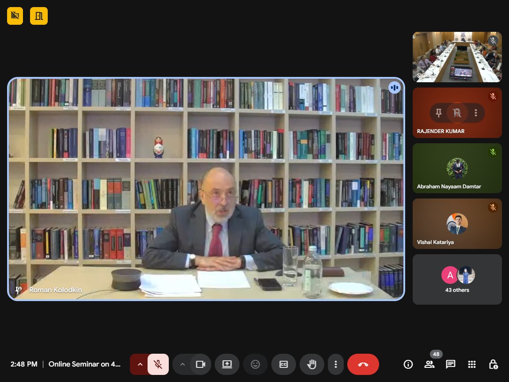Unmute your microphone
Viewport: 509px width, 382px height.
[158, 364]
